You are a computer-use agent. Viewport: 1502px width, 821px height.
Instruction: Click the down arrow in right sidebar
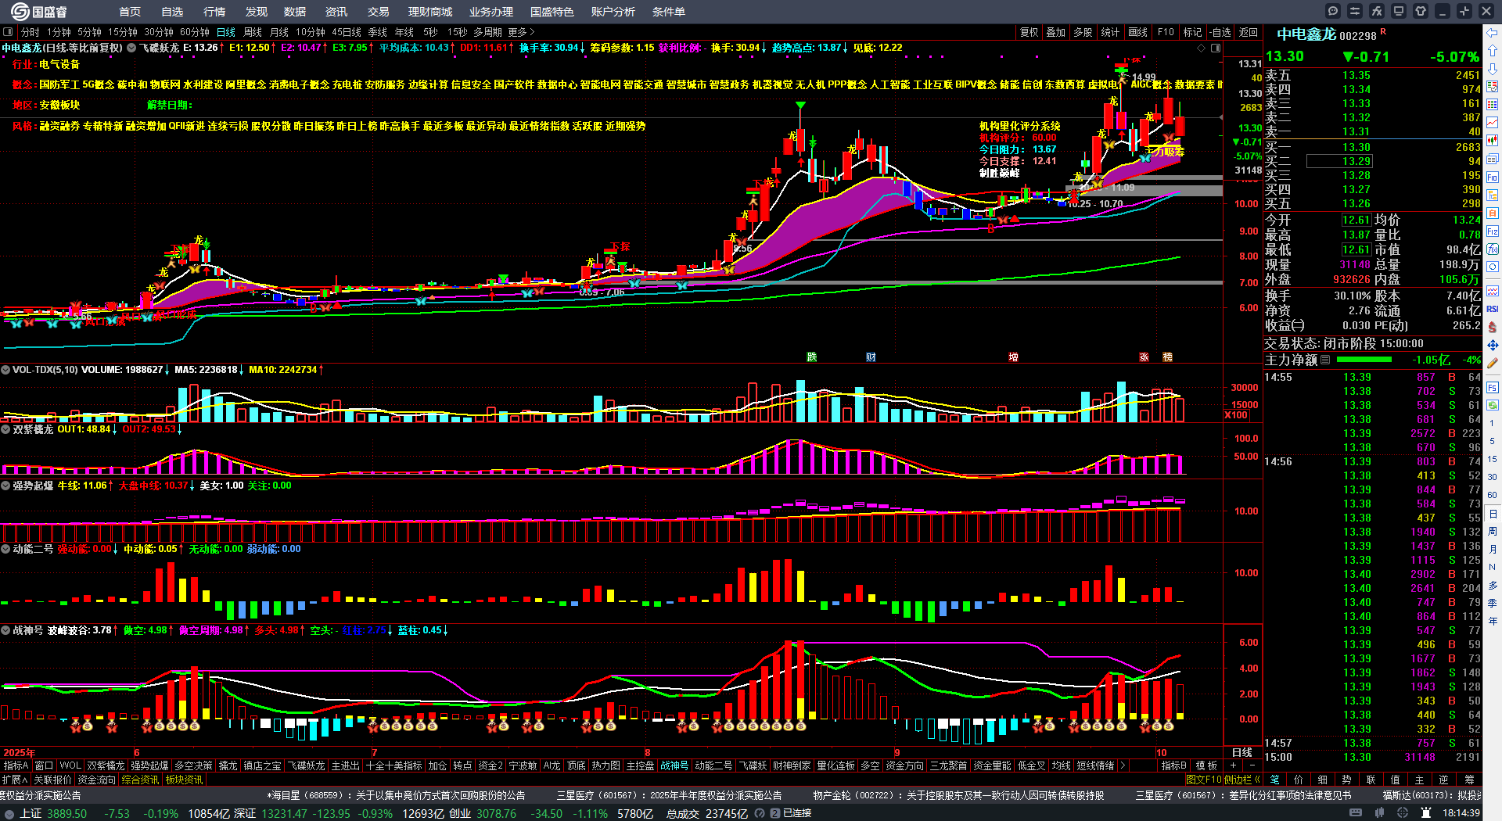(1493, 68)
